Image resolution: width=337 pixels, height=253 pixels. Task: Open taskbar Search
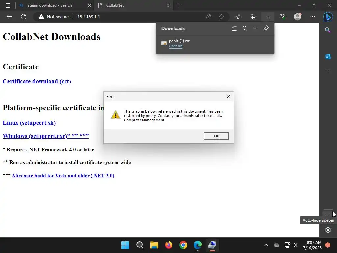pyautogui.click(x=140, y=245)
